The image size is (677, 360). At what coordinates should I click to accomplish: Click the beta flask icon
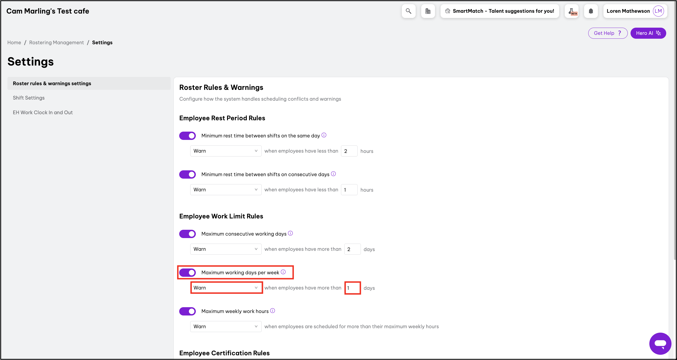[572, 11]
